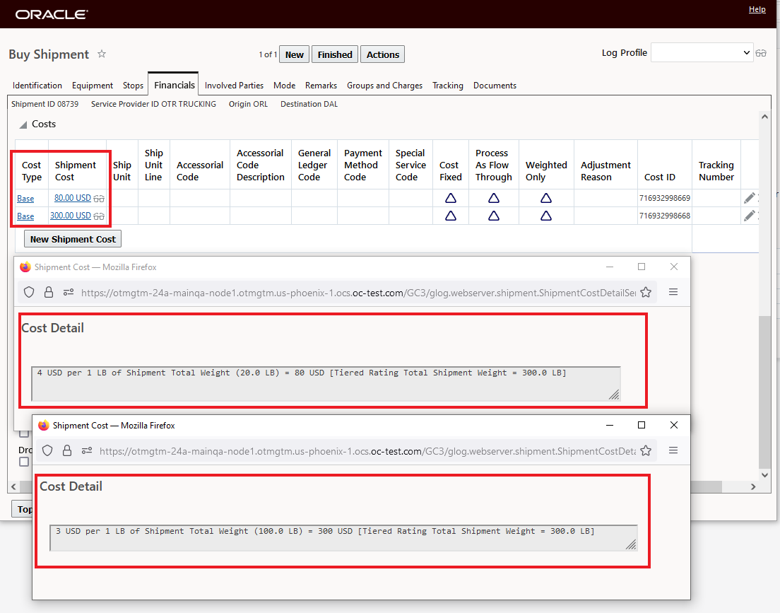Close the lower Shipment Cost window
Screen dimensions: 780x613
[x=673, y=425]
